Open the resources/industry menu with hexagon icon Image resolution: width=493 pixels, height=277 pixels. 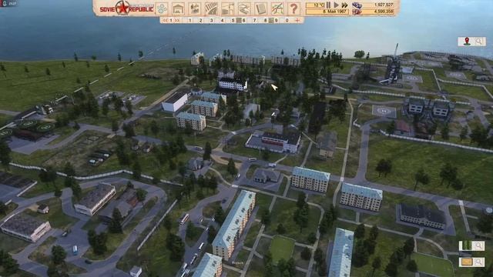[163, 8]
